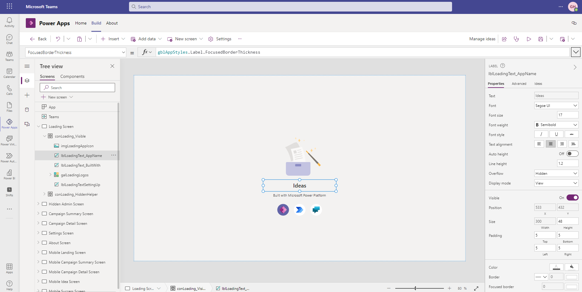Toggle the Visible switch off
The height and width of the screenshot is (292, 582).
pyautogui.click(x=572, y=197)
